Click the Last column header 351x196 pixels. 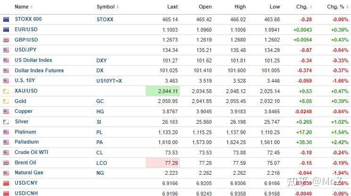(173, 7)
